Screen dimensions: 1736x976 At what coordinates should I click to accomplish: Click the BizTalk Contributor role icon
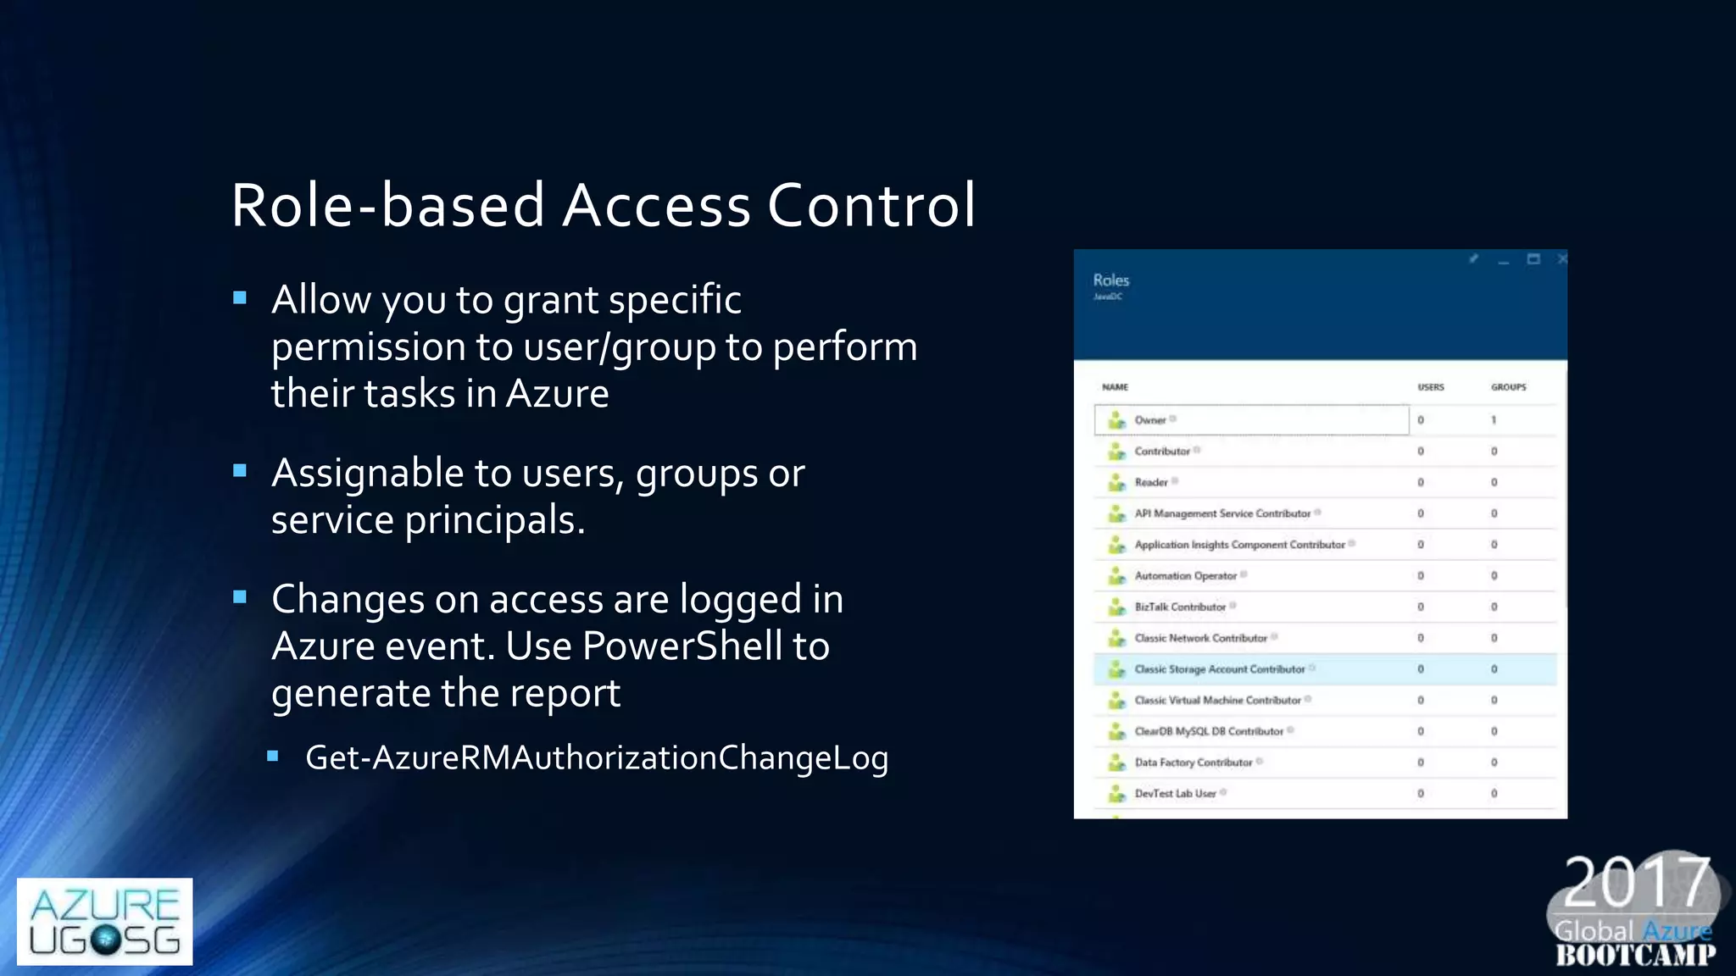coord(1117,607)
